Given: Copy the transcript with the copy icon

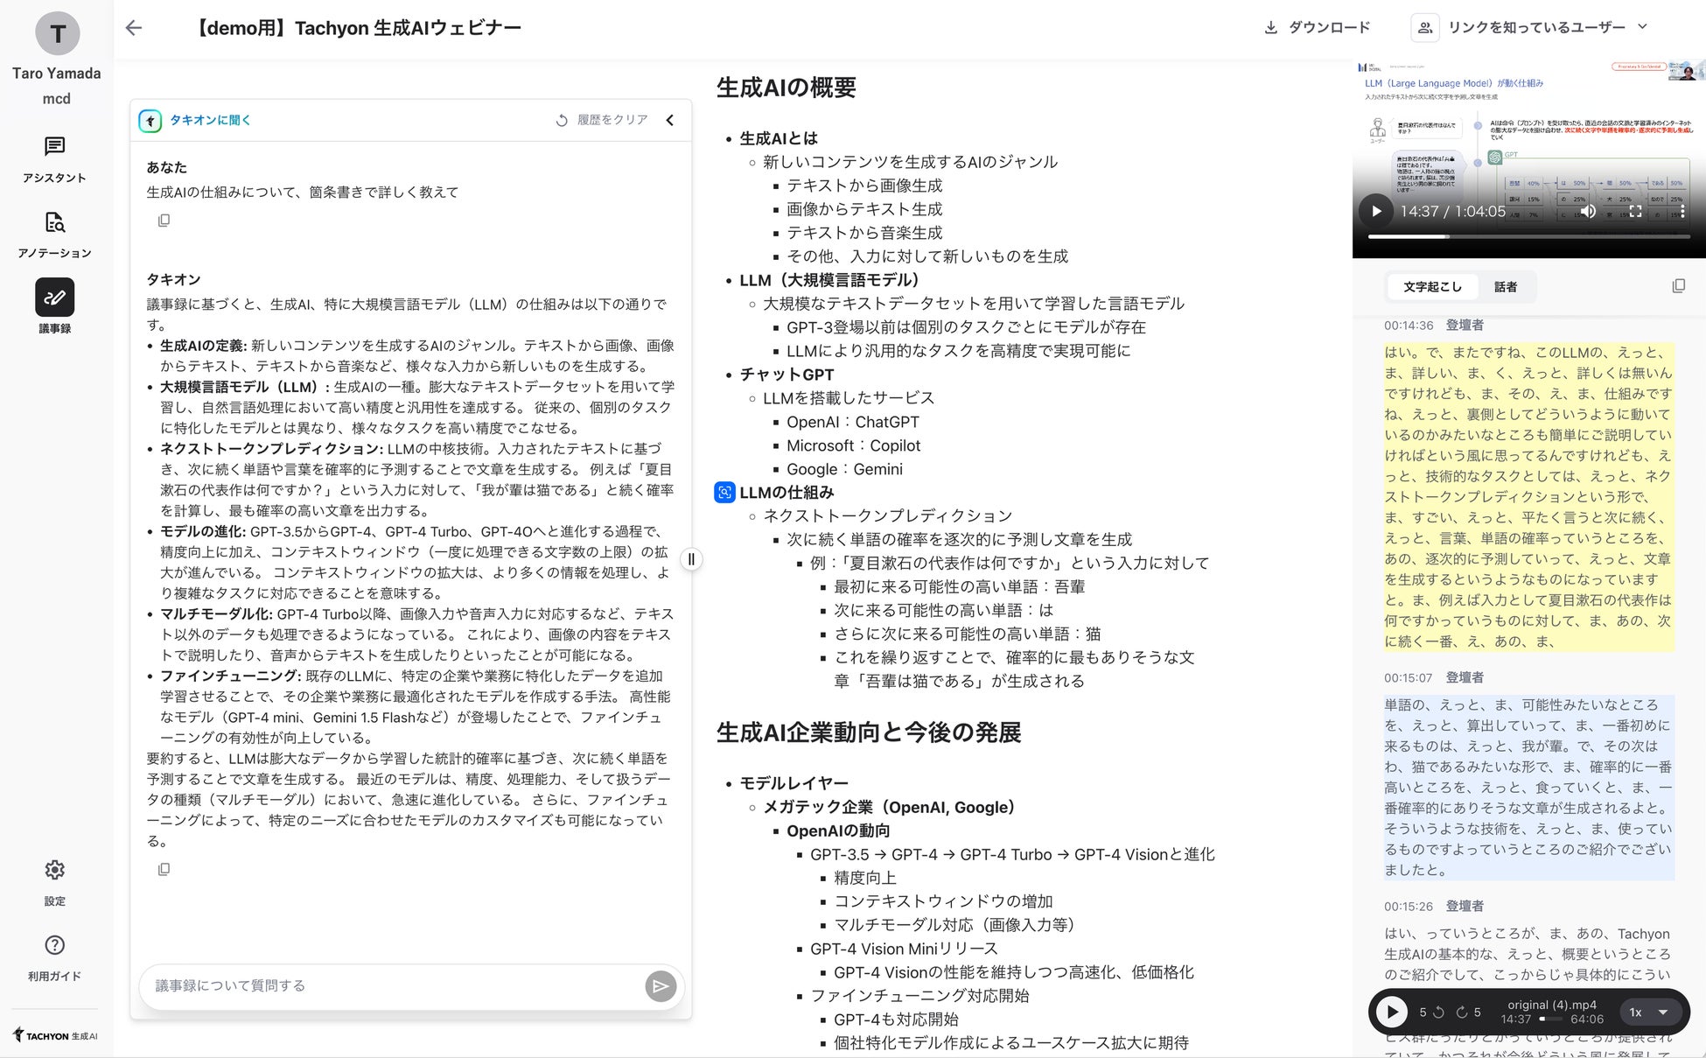Looking at the screenshot, I should [x=1678, y=286].
